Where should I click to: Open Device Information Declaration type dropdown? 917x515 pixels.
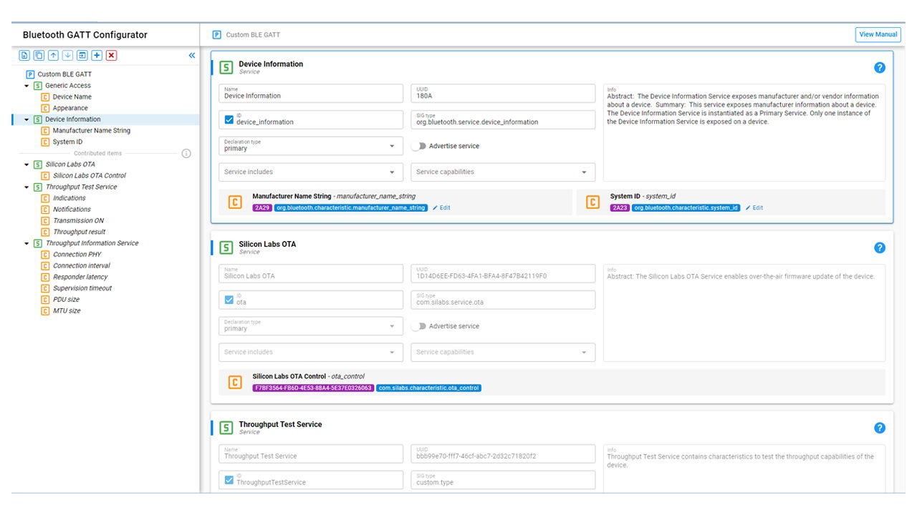tap(311, 146)
